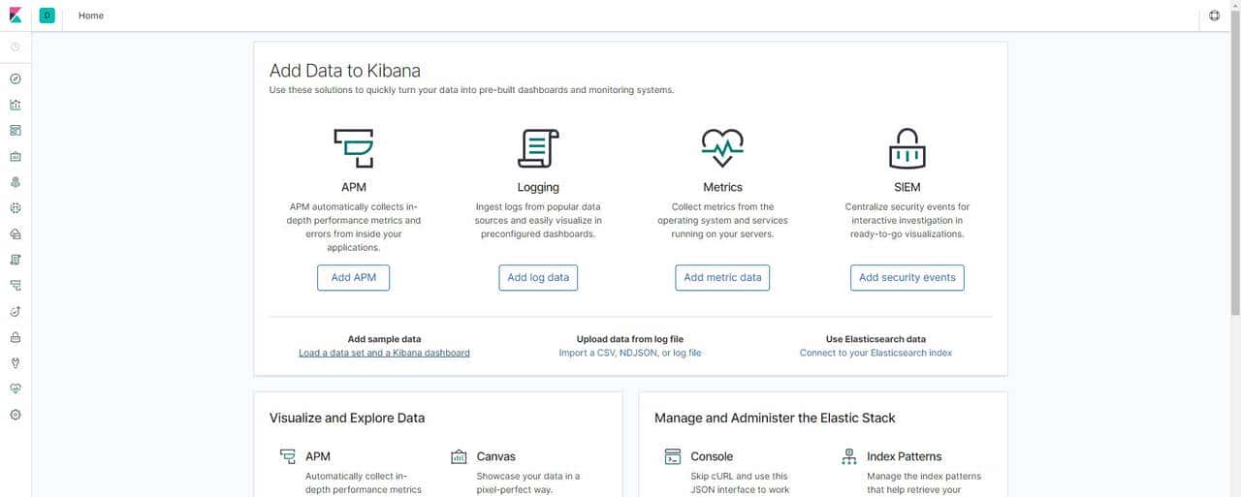Screen dimensions: 1241x497
Task: Open Dev Tools from the sidebar
Action: pyautogui.click(x=16, y=363)
